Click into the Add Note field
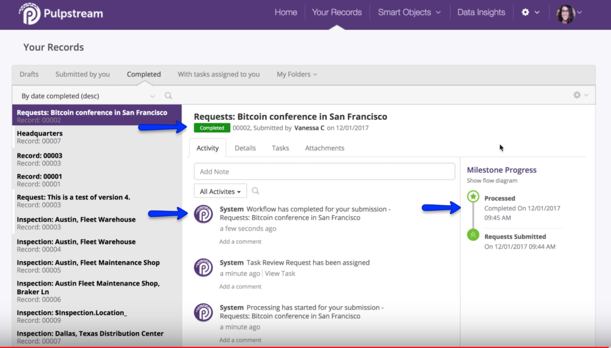The image size is (611, 348). [324, 172]
